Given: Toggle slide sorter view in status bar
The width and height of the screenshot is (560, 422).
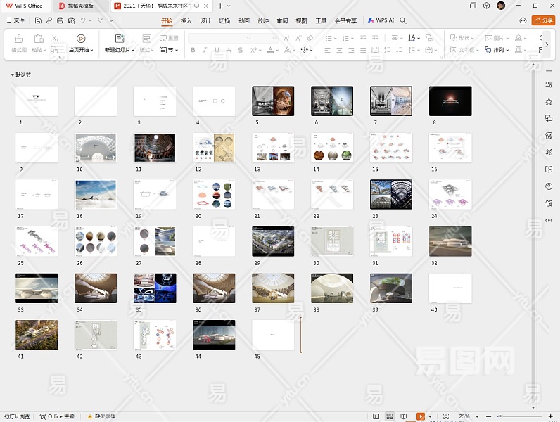Looking at the screenshot, I should [391, 416].
